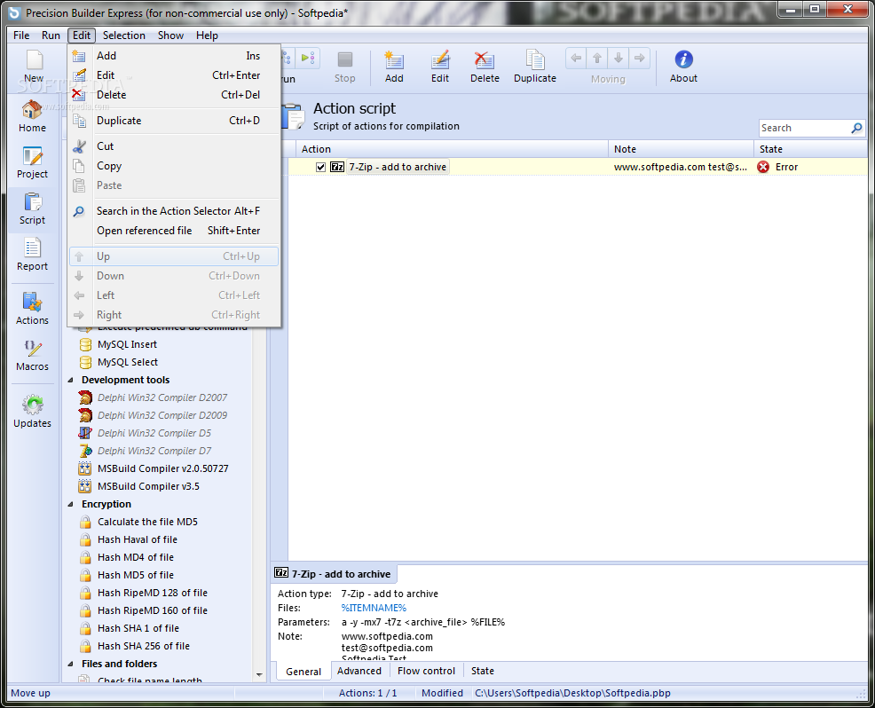Open the File menu

(21, 35)
